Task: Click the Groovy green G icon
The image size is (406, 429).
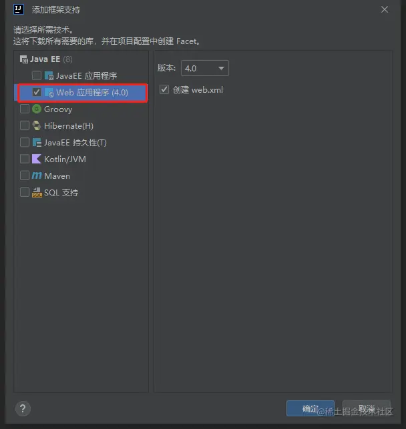Action: click(x=37, y=109)
